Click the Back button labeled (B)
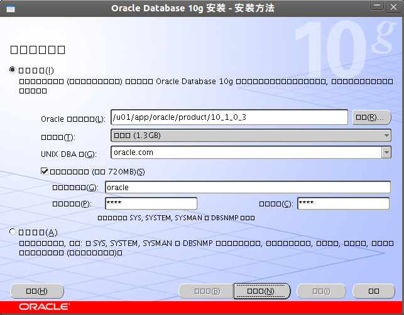This screenshot has width=404, height=315. tap(206, 291)
